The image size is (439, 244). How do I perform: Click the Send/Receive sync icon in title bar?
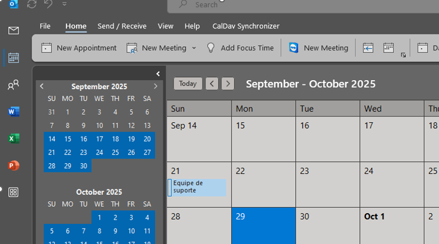click(x=32, y=4)
